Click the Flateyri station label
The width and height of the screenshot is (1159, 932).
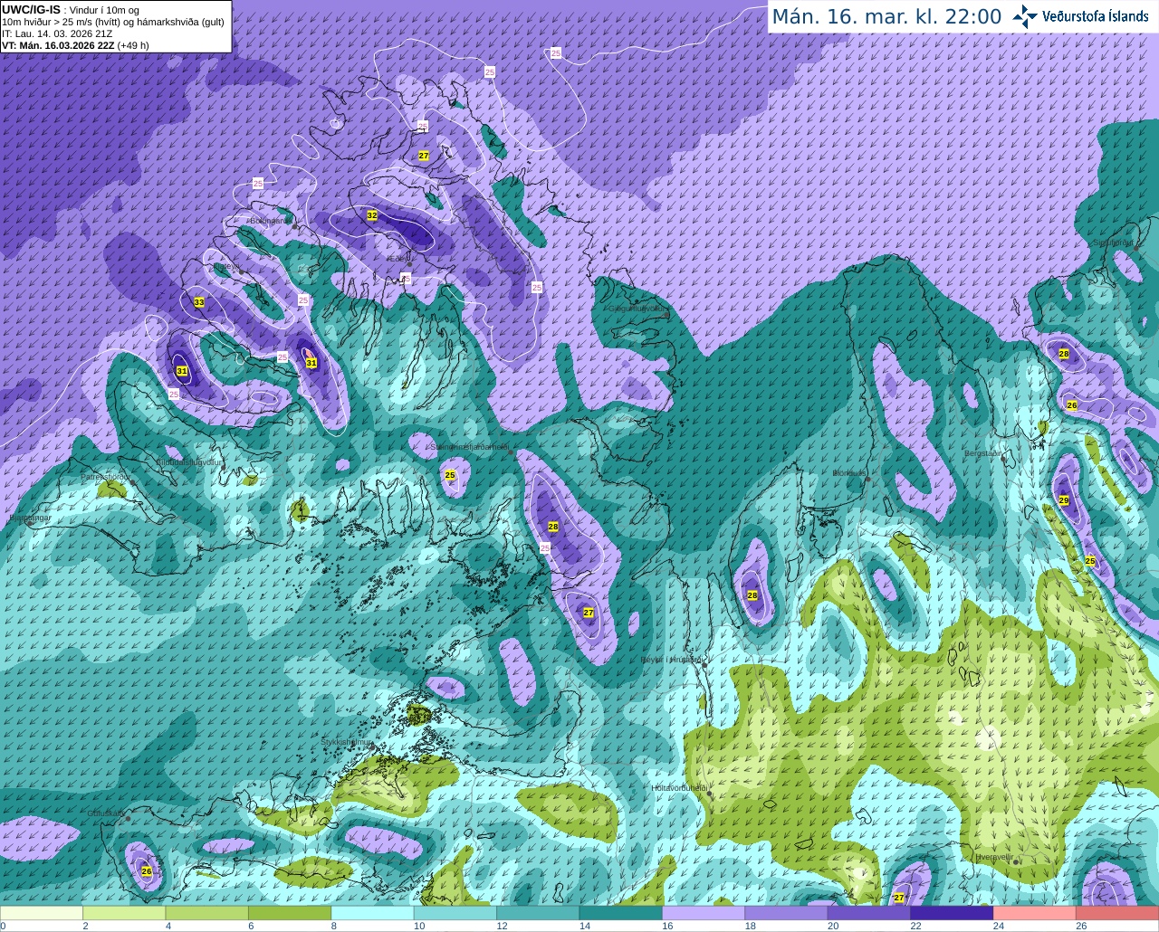227,266
